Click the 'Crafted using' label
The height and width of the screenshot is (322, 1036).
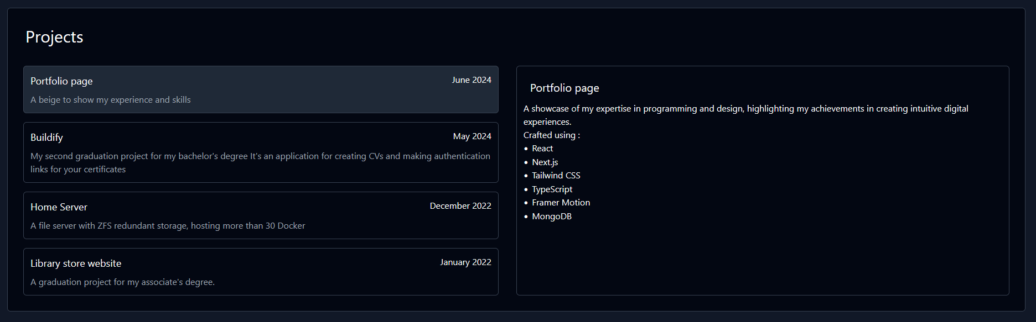[551, 135]
